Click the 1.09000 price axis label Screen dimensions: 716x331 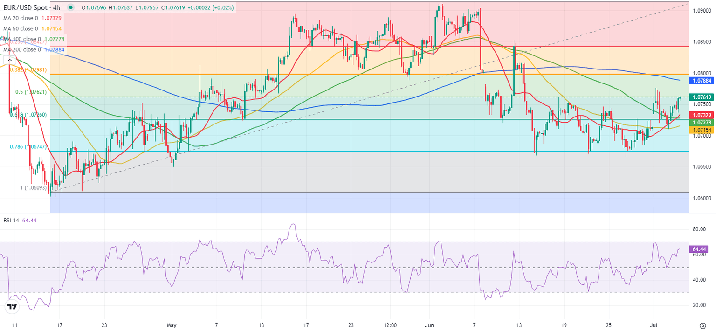point(702,10)
